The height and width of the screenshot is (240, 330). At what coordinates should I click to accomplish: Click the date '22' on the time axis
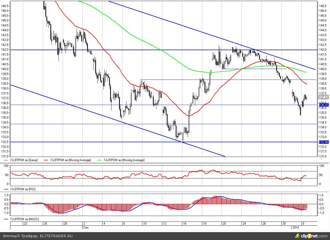[25, 224]
